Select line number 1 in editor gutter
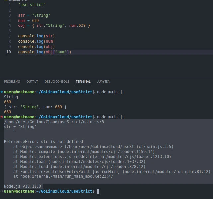This screenshot has width=213, height=199. click(10, 5)
